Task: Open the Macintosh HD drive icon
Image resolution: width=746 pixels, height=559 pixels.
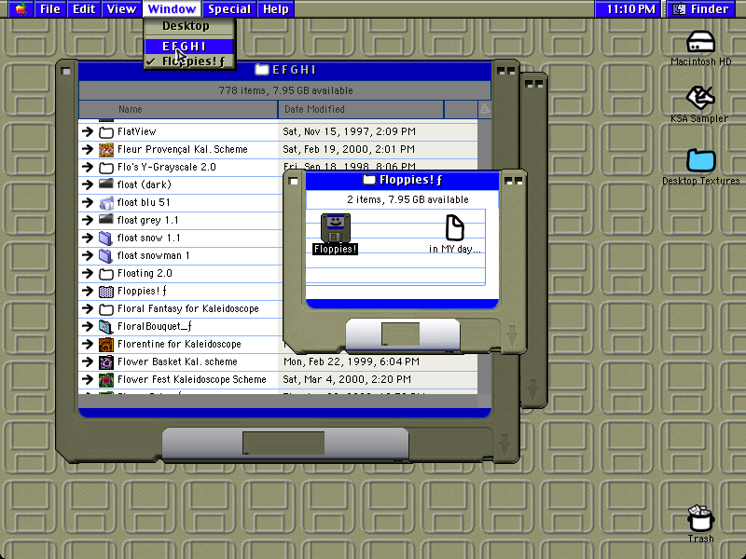Action: 700,42
